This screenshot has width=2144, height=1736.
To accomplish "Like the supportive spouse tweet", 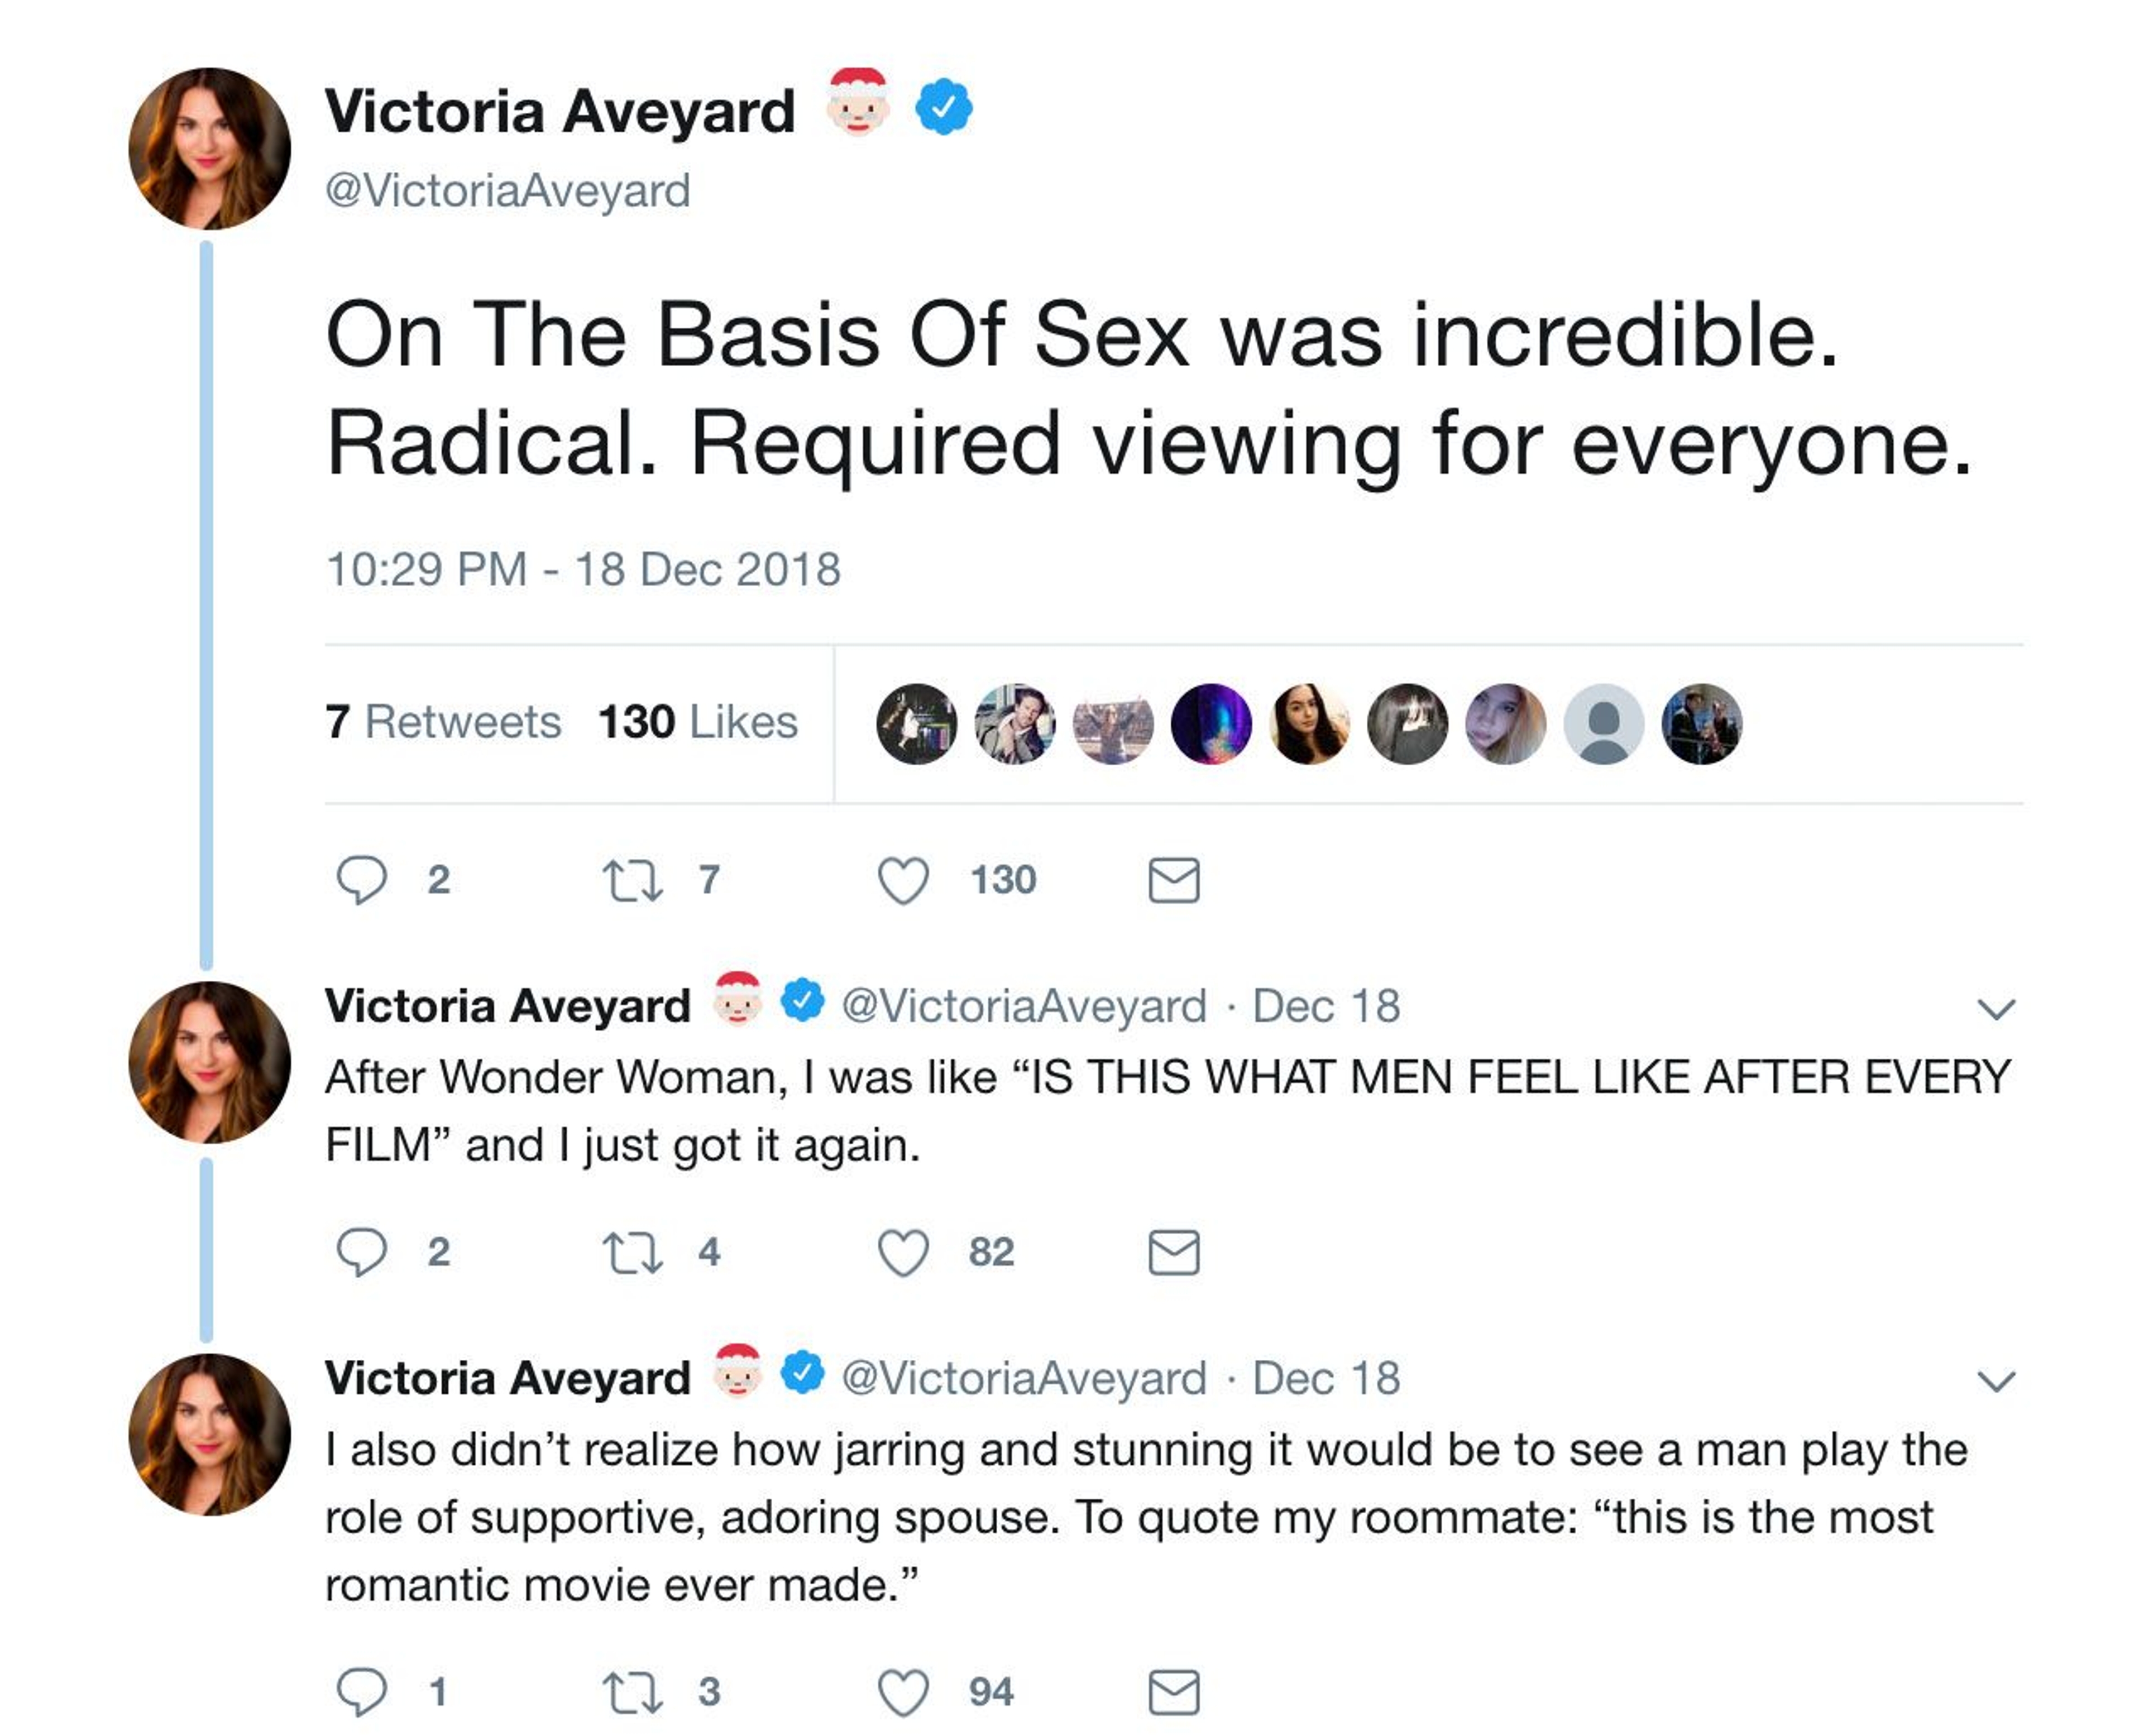I will point(903,1692).
